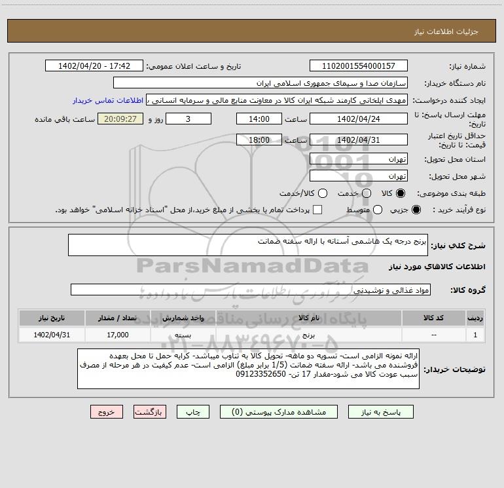This screenshot has width=504, height=488.
Task: Click the general need description text box
Action: pyautogui.click(x=248, y=245)
